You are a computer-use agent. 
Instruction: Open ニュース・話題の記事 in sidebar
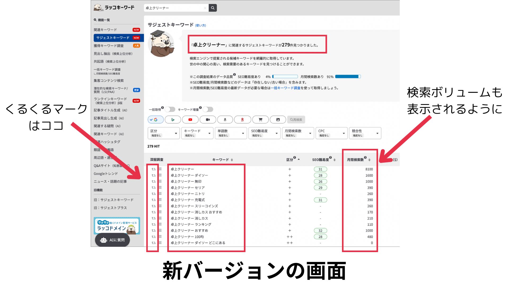click(110, 181)
